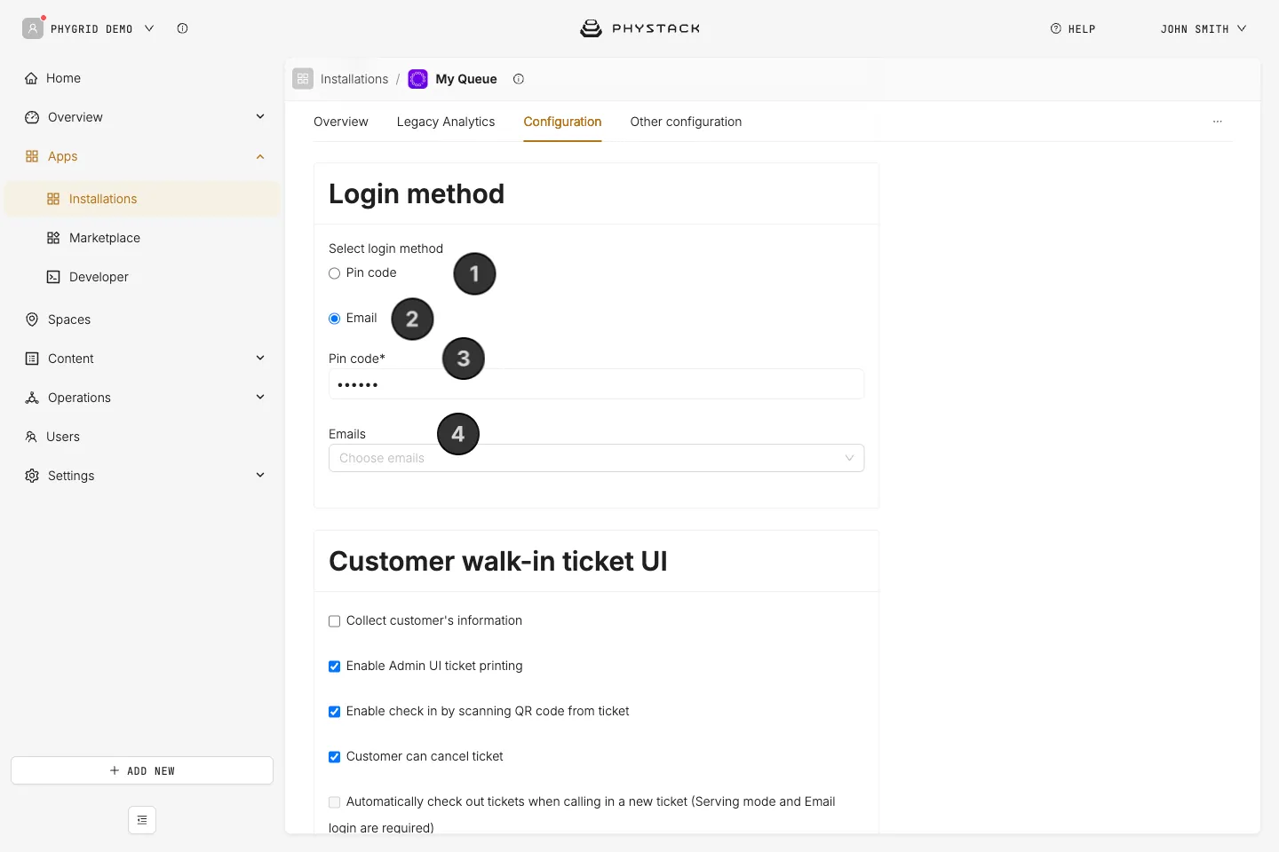1279x852 pixels.
Task: Select the Configuration tab
Action: point(562,122)
